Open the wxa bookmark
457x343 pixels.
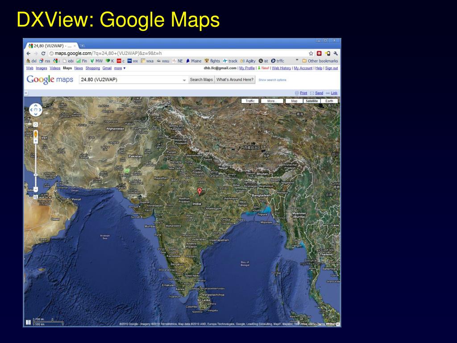147,61
